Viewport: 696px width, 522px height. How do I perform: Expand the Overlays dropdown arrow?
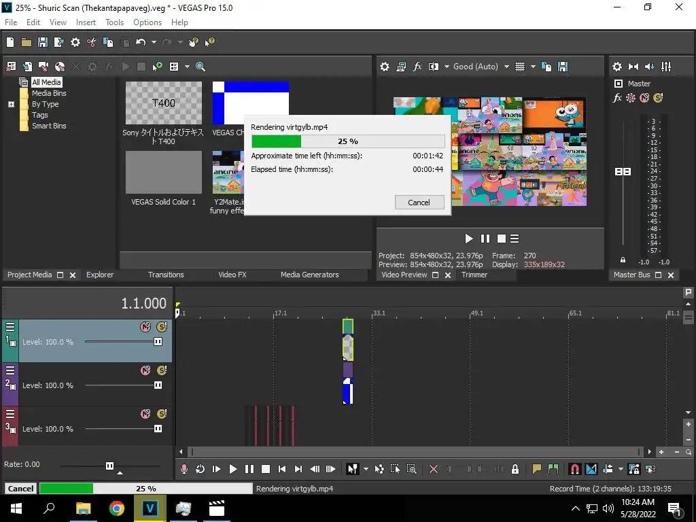click(x=533, y=67)
